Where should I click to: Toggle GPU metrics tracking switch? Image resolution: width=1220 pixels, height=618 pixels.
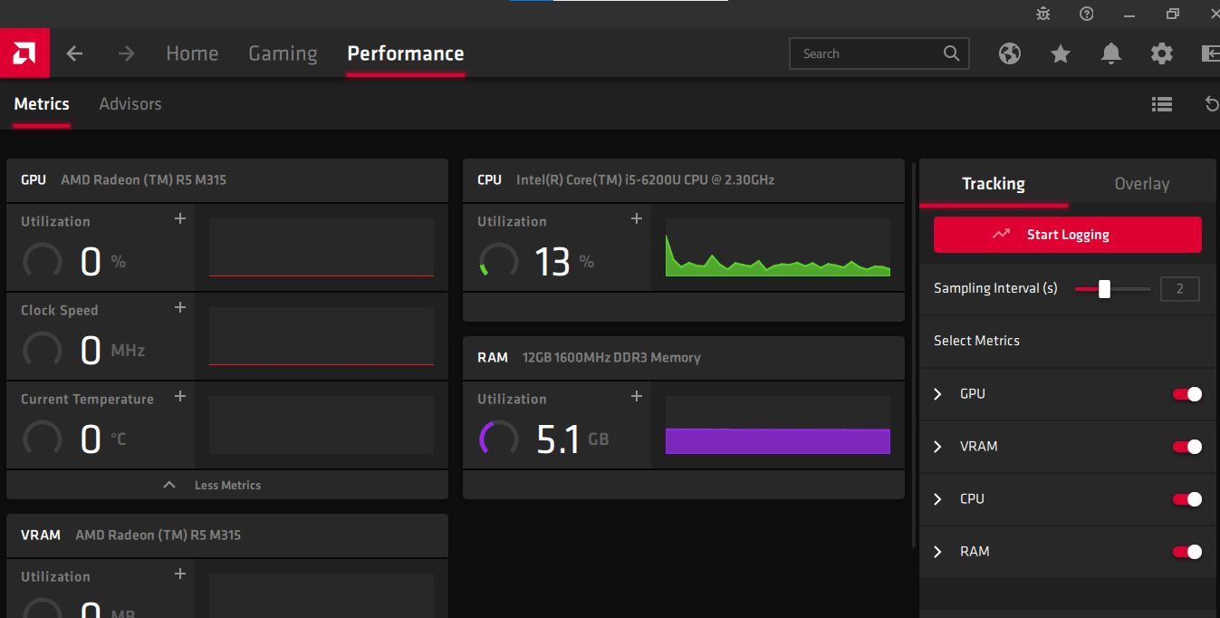pos(1187,394)
